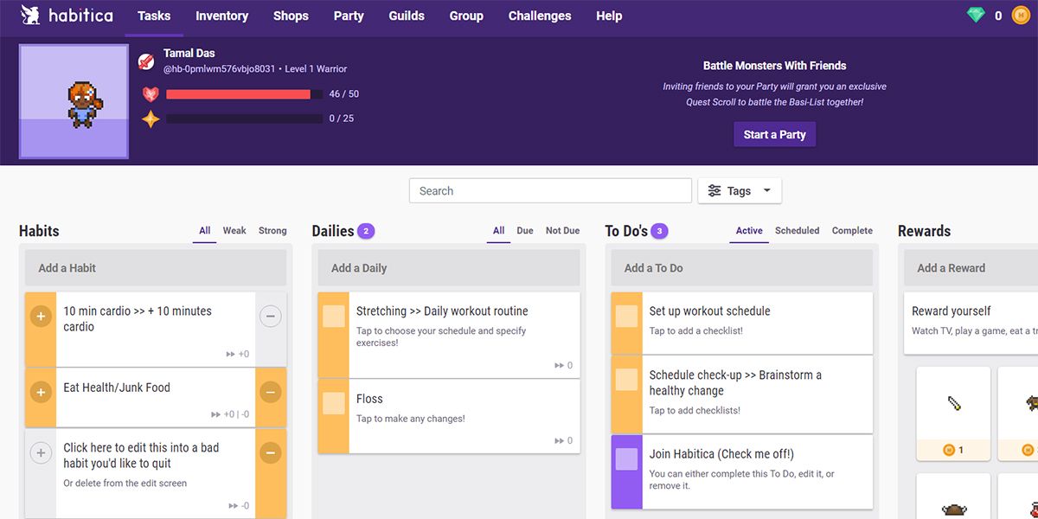
Task: Click the Add a Habit field
Action: pyautogui.click(x=156, y=268)
